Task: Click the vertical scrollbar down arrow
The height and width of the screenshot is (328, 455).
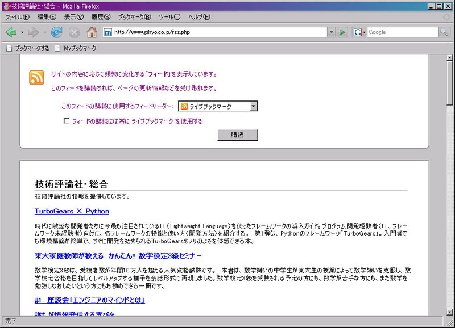Action: 450,311
